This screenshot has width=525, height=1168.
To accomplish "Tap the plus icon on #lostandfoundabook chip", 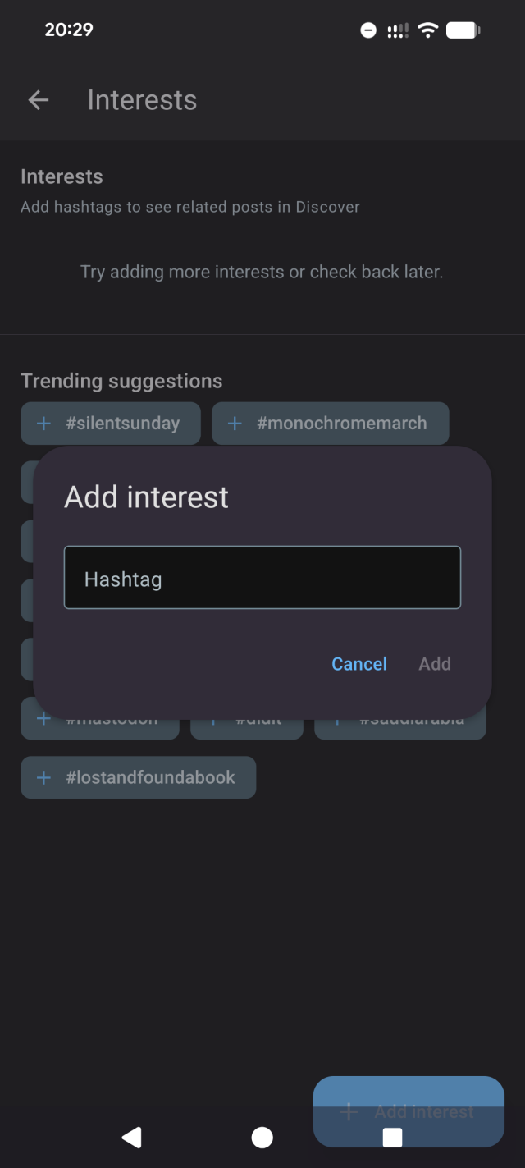I will (x=43, y=777).
